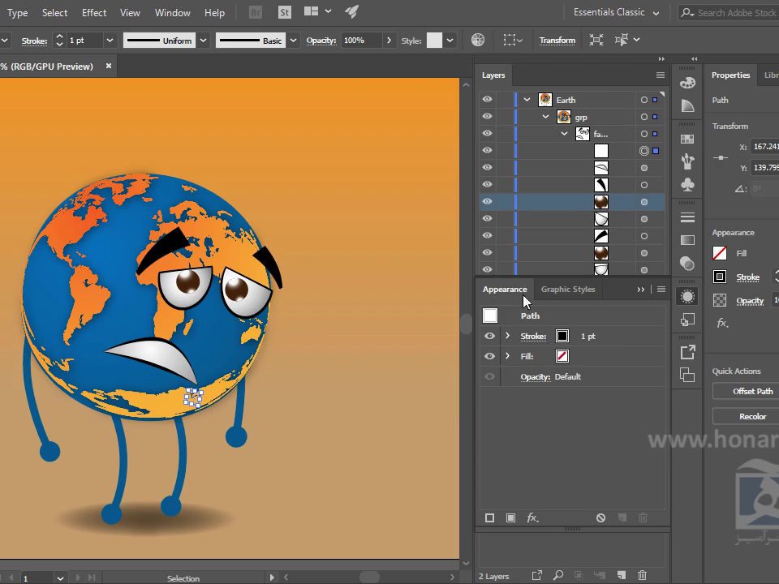The image size is (779, 584).
Task: Open the Effect menu
Action: (x=94, y=12)
